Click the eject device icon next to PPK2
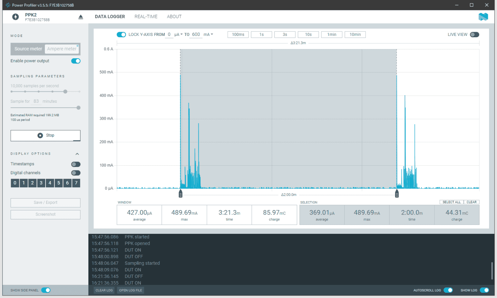Image resolution: width=497 pixels, height=298 pixels. (81, 17)
